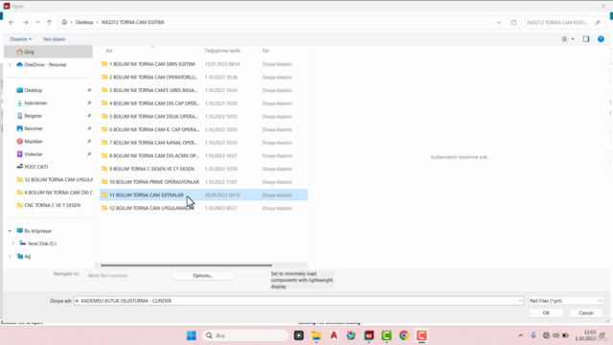Click NX2212 TORNA CAM EGITIMI breadcrumb

133,22
